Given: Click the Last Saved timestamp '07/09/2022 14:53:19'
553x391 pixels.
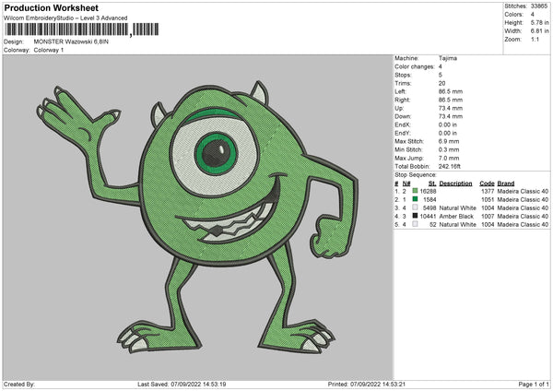Looking at the screenshot, I should 198,384.
